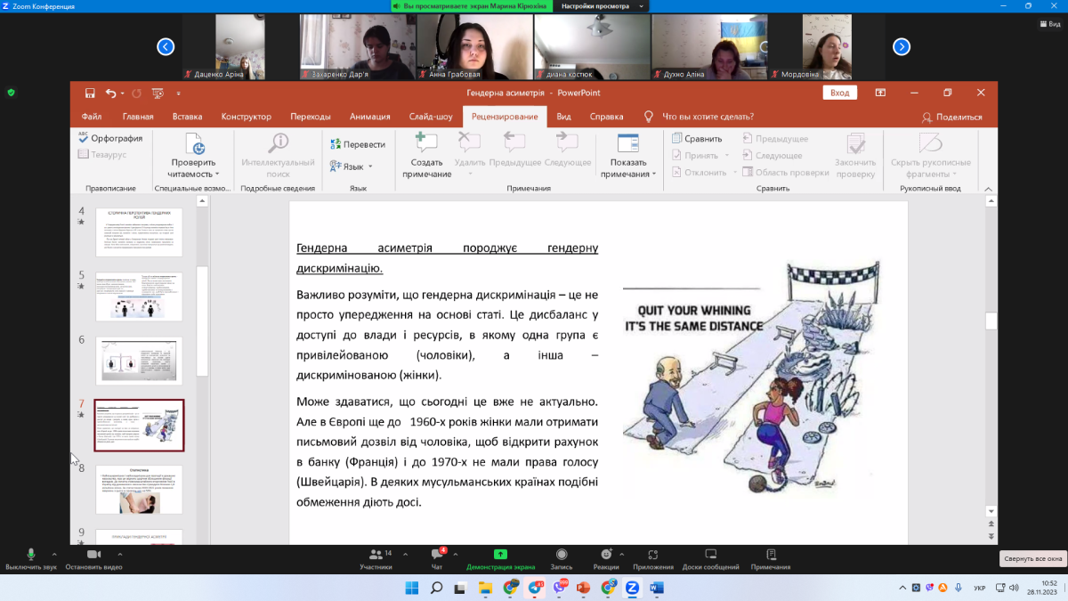1068x601 pixels.
Task: Expand the Language (Язык) dropdown
Action: (352, 166)
